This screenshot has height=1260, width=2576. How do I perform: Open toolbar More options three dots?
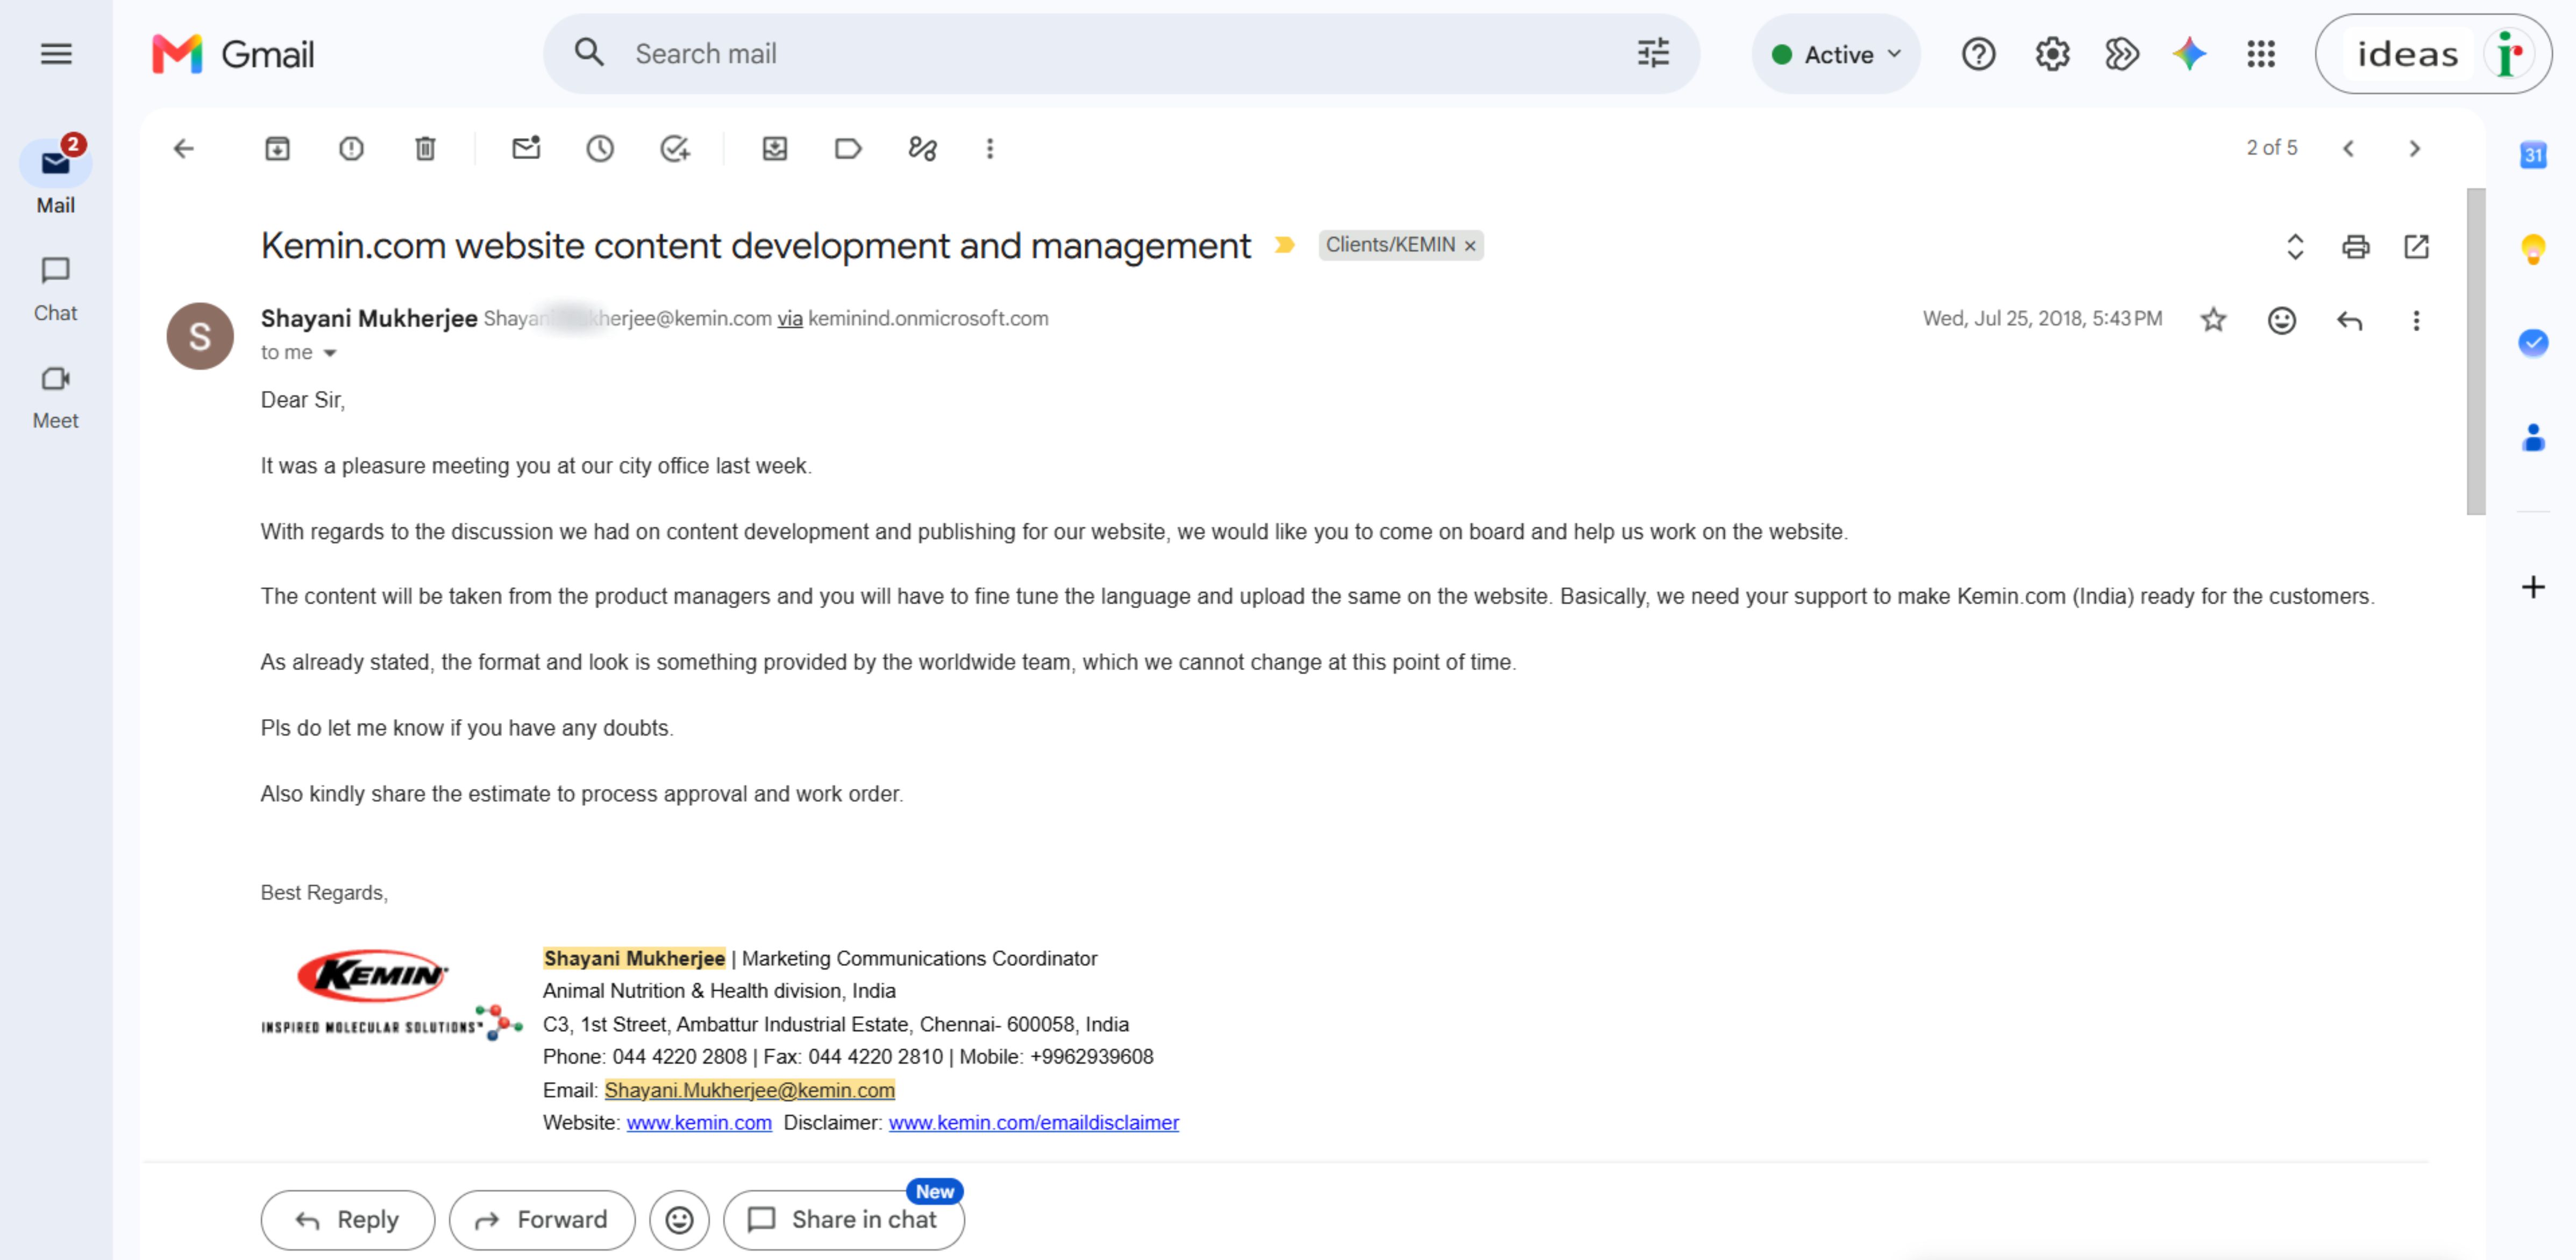point(990,149)
